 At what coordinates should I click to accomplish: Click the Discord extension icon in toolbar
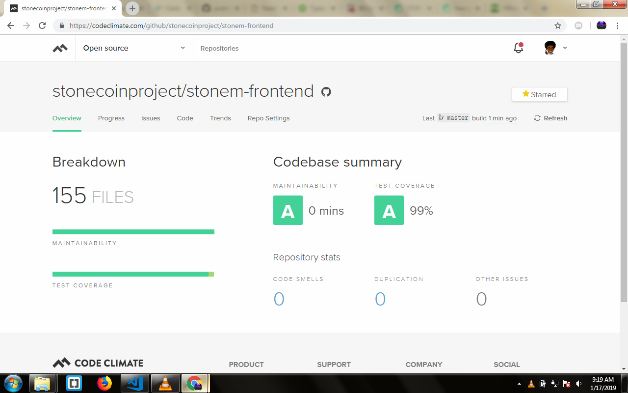(x=578, y=26)
